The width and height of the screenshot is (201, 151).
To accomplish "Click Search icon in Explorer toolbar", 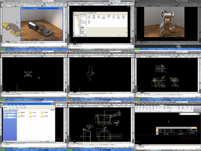I will pyautogui.click(x=16, y=108).
